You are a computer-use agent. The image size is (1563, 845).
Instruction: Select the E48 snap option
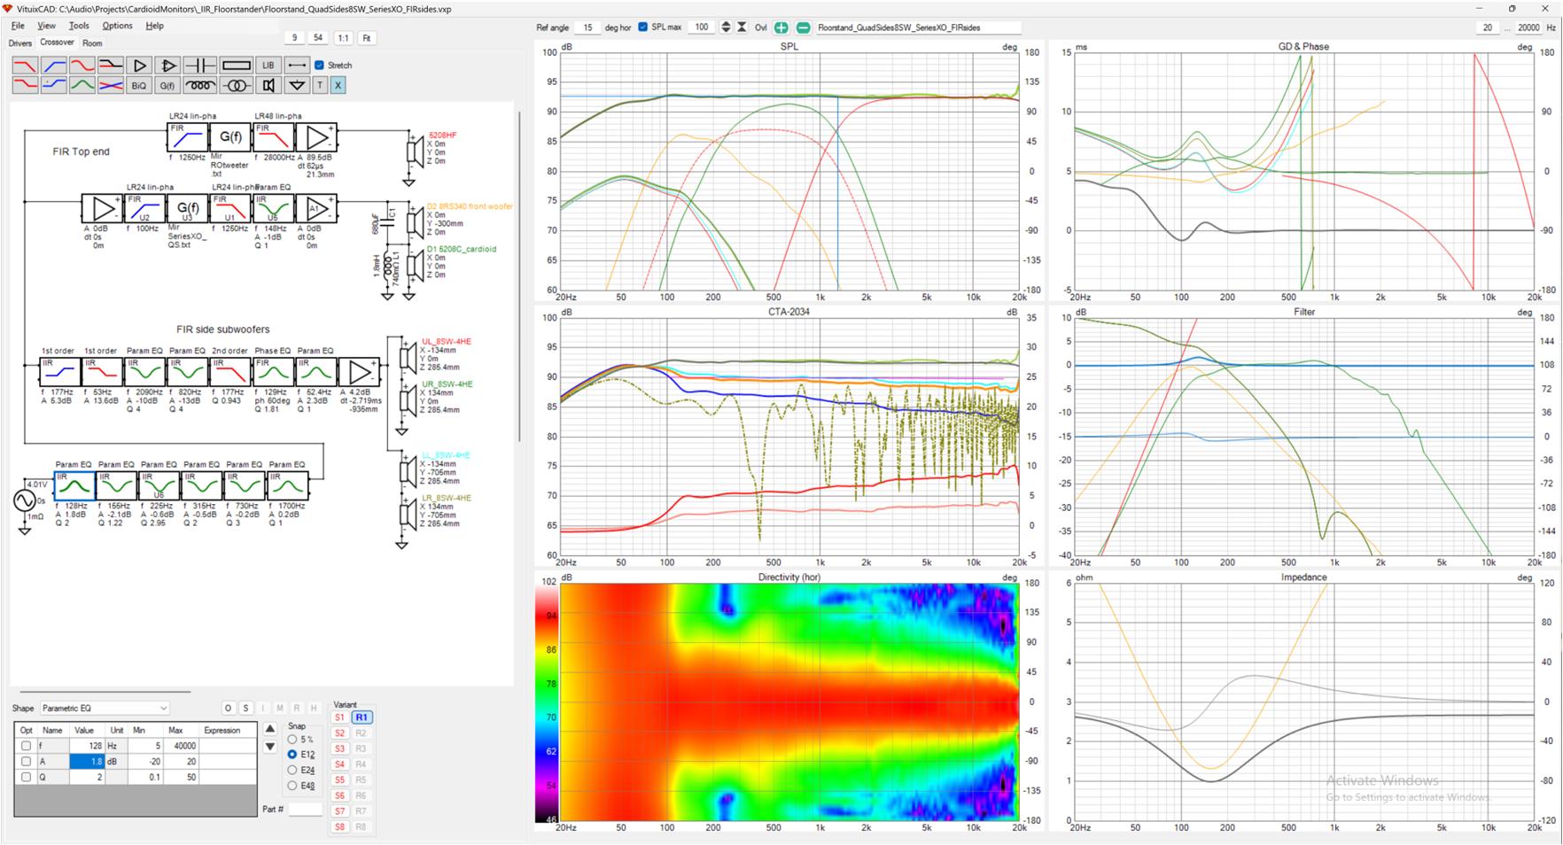(x=292, y=786)
